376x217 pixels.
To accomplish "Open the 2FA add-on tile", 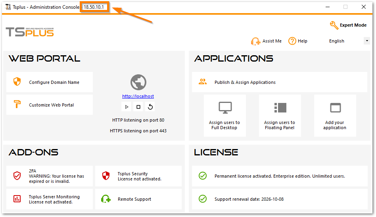I will [x=50, y=176].
